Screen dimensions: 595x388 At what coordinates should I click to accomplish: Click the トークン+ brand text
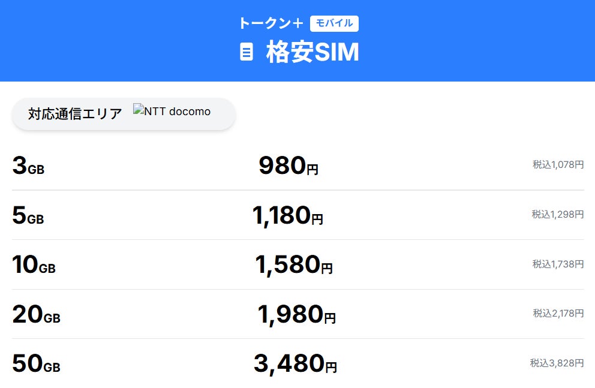click(x=271, y=23)
